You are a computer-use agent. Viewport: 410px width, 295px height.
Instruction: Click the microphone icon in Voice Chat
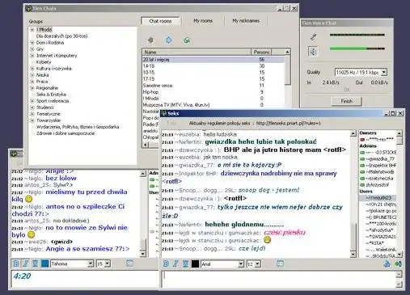[x=313, y=36]
